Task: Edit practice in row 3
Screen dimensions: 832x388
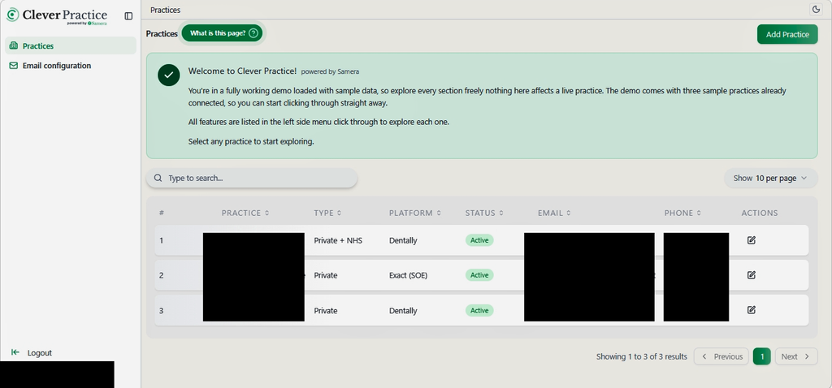Action: click(751, 310)
